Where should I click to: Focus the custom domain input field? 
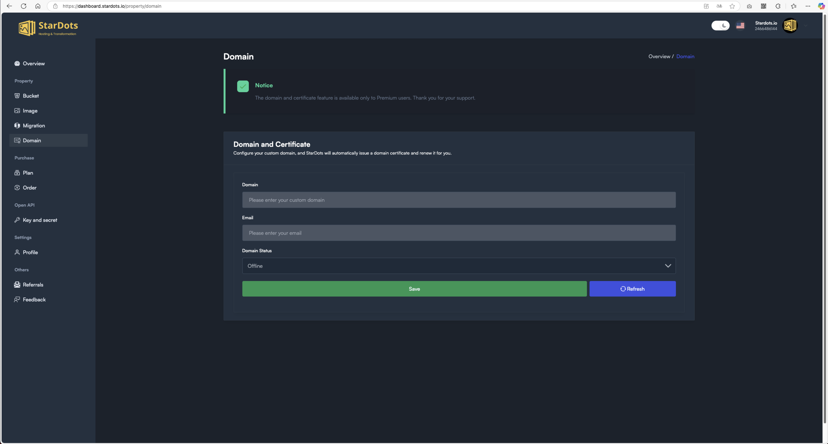(x=458, y=200)
